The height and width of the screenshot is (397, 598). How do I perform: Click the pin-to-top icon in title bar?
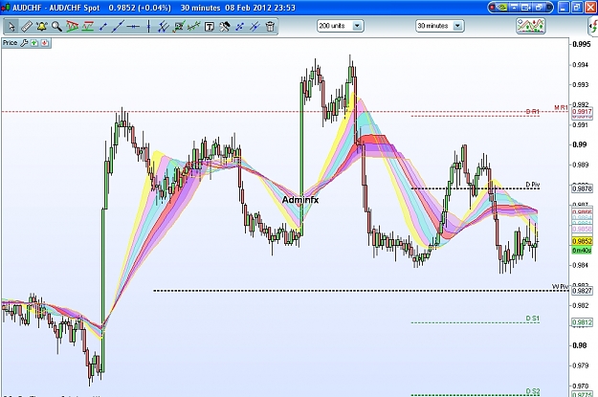pyautogui.click(x=515, y=8)
